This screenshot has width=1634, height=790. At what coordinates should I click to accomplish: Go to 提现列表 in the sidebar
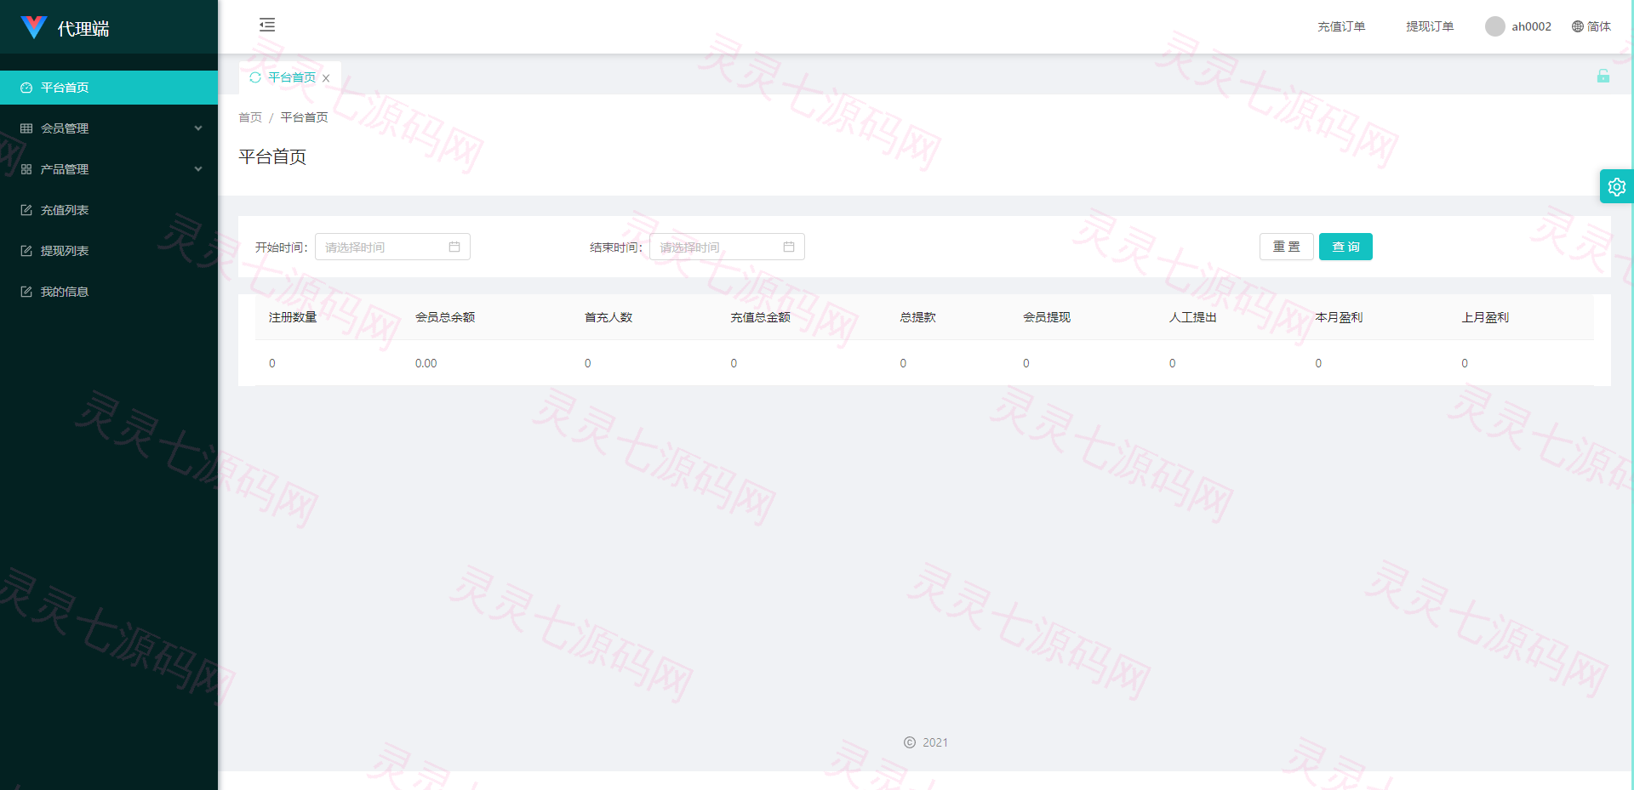coord(109,251)
